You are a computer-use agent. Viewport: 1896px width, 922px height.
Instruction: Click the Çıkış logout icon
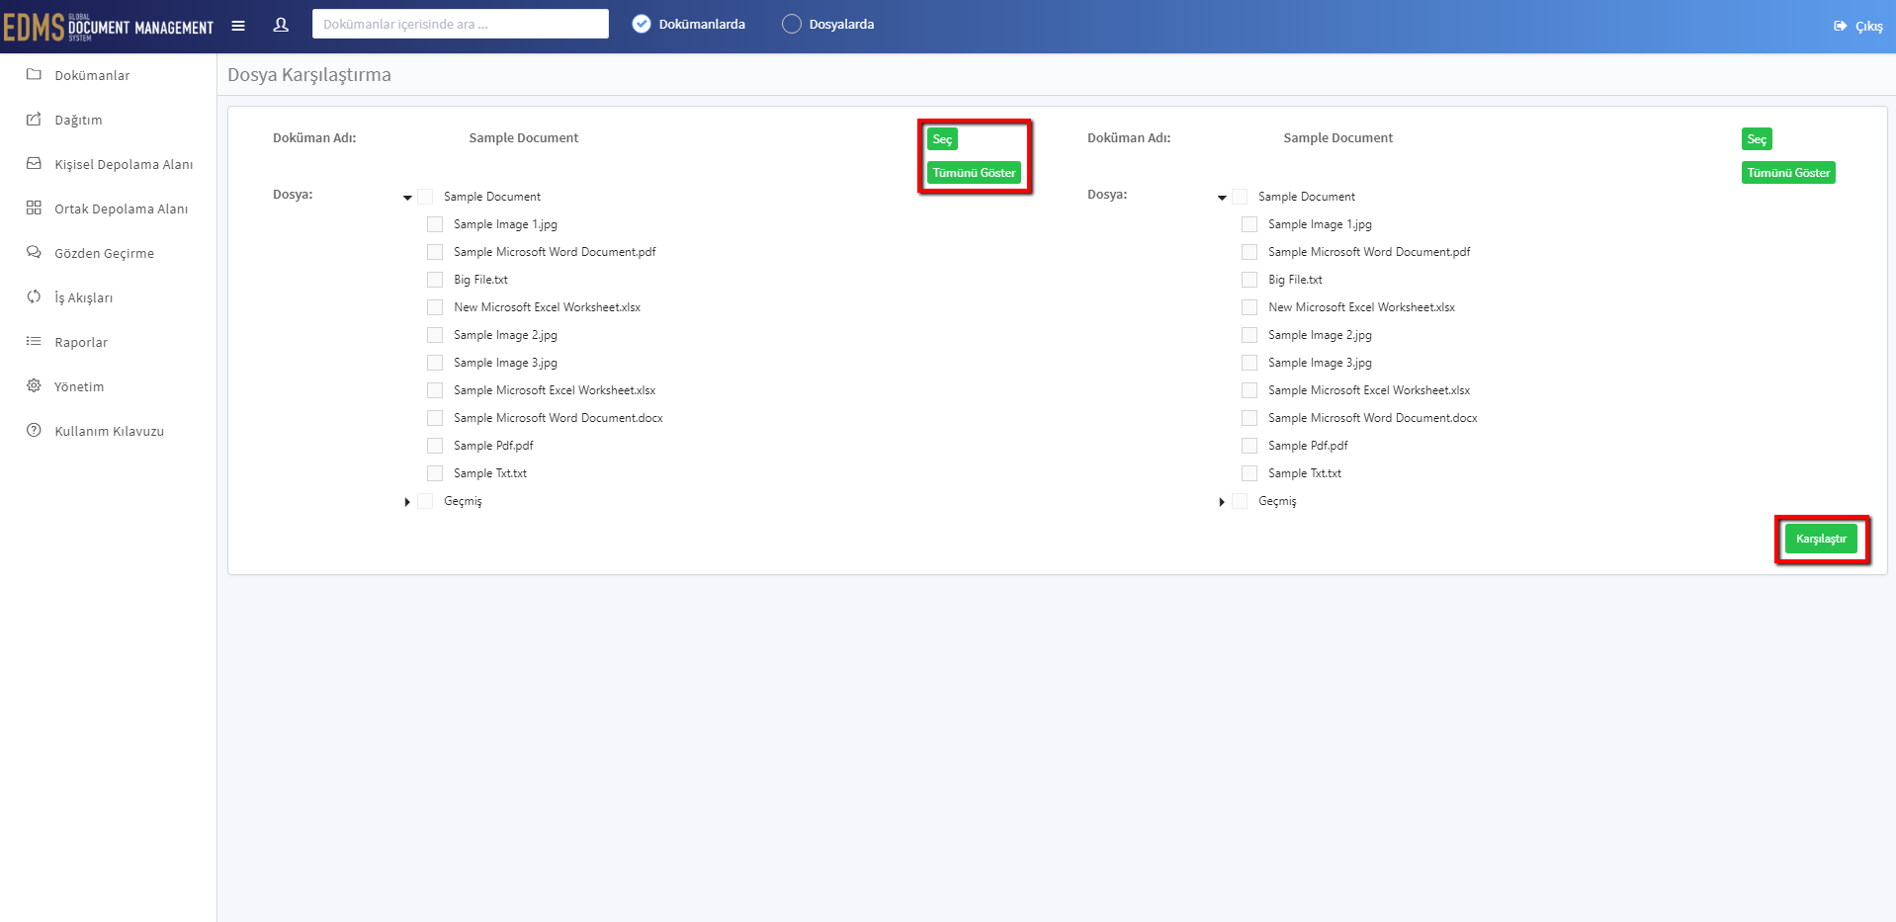coord(1840,26)
